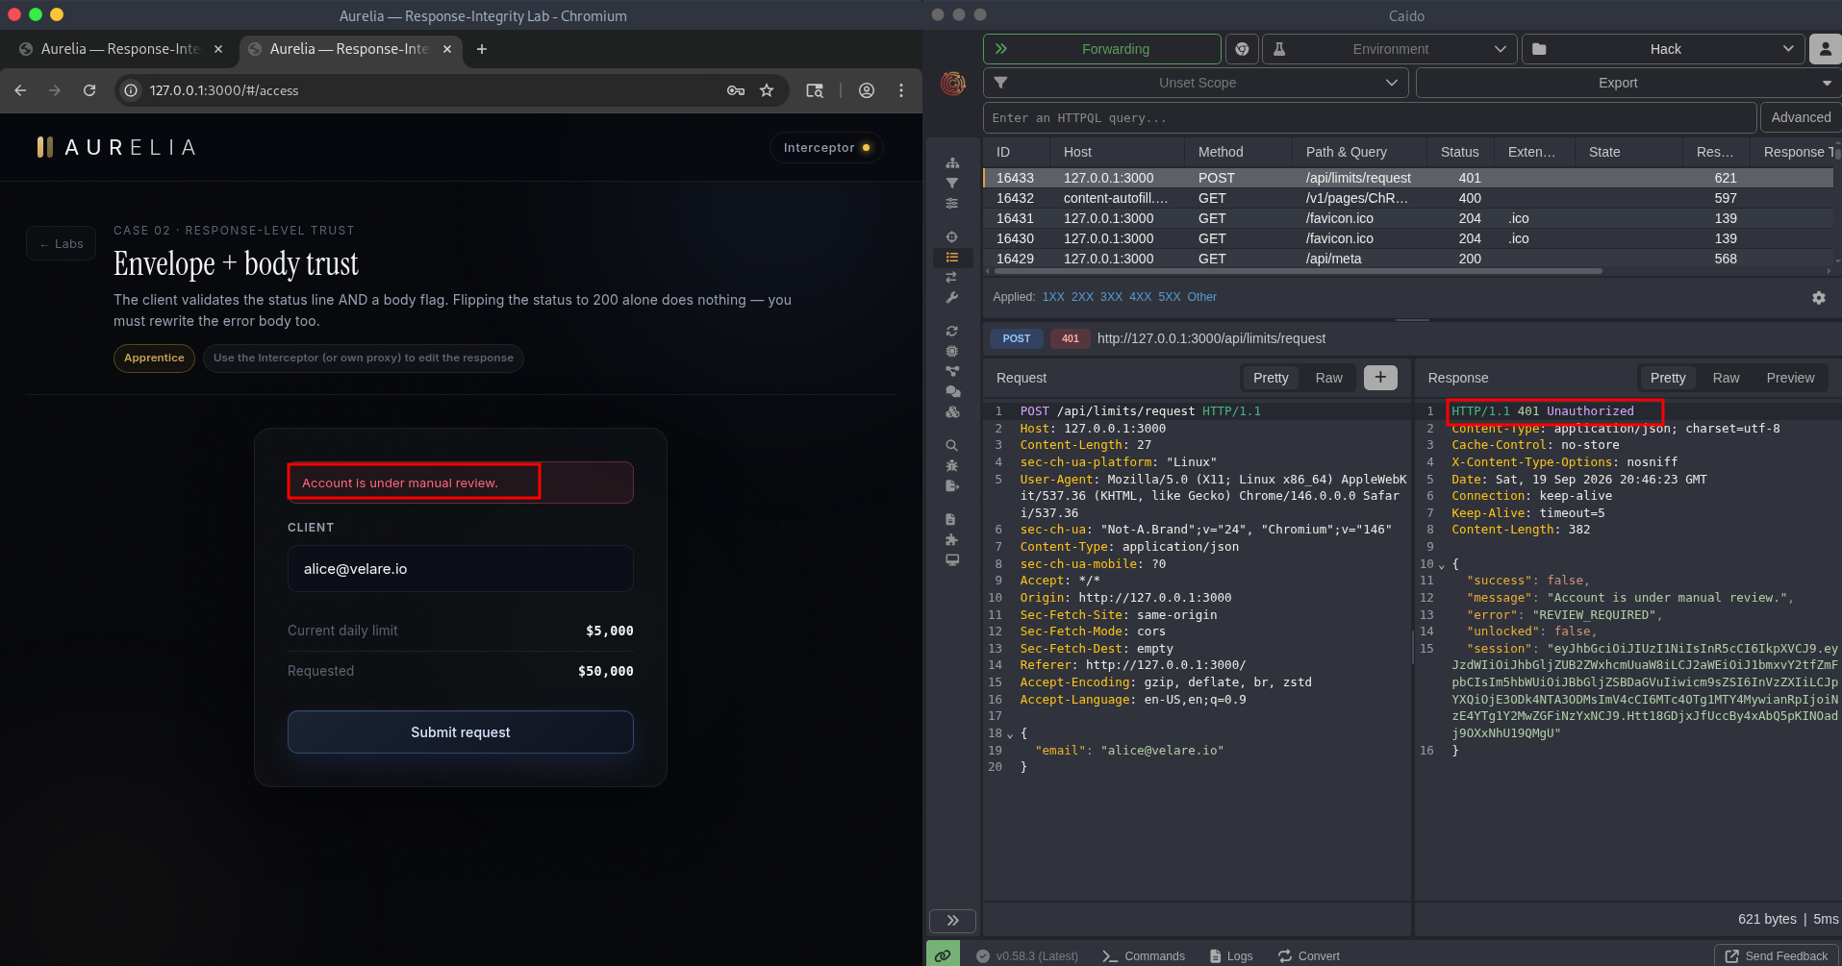Toggle the 2XX status filter
The height and width of the screenshot is (966, 1842).
pyautogui.click(x=1082, y=297)
